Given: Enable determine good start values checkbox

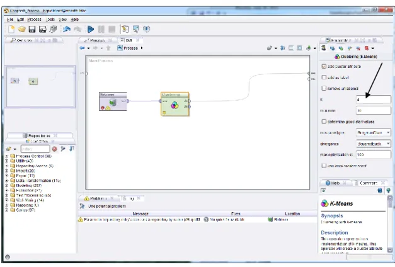Looking at the screenshot, I should [324, 122].
